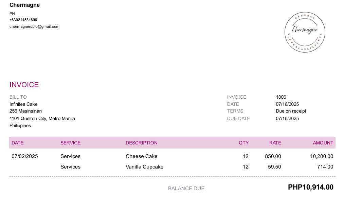Image resolution: width=344 pixels, height=197 pixels.
Task: Click the Chermagne circular logo
Action: [305, 32]
